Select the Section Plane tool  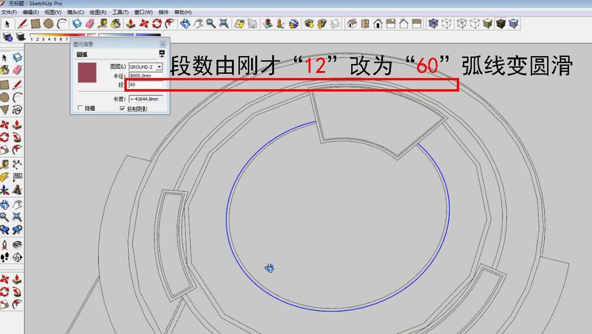tap(17, 258)
